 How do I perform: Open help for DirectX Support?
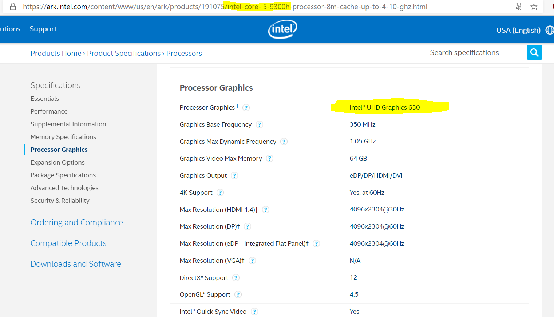(236, 278)
